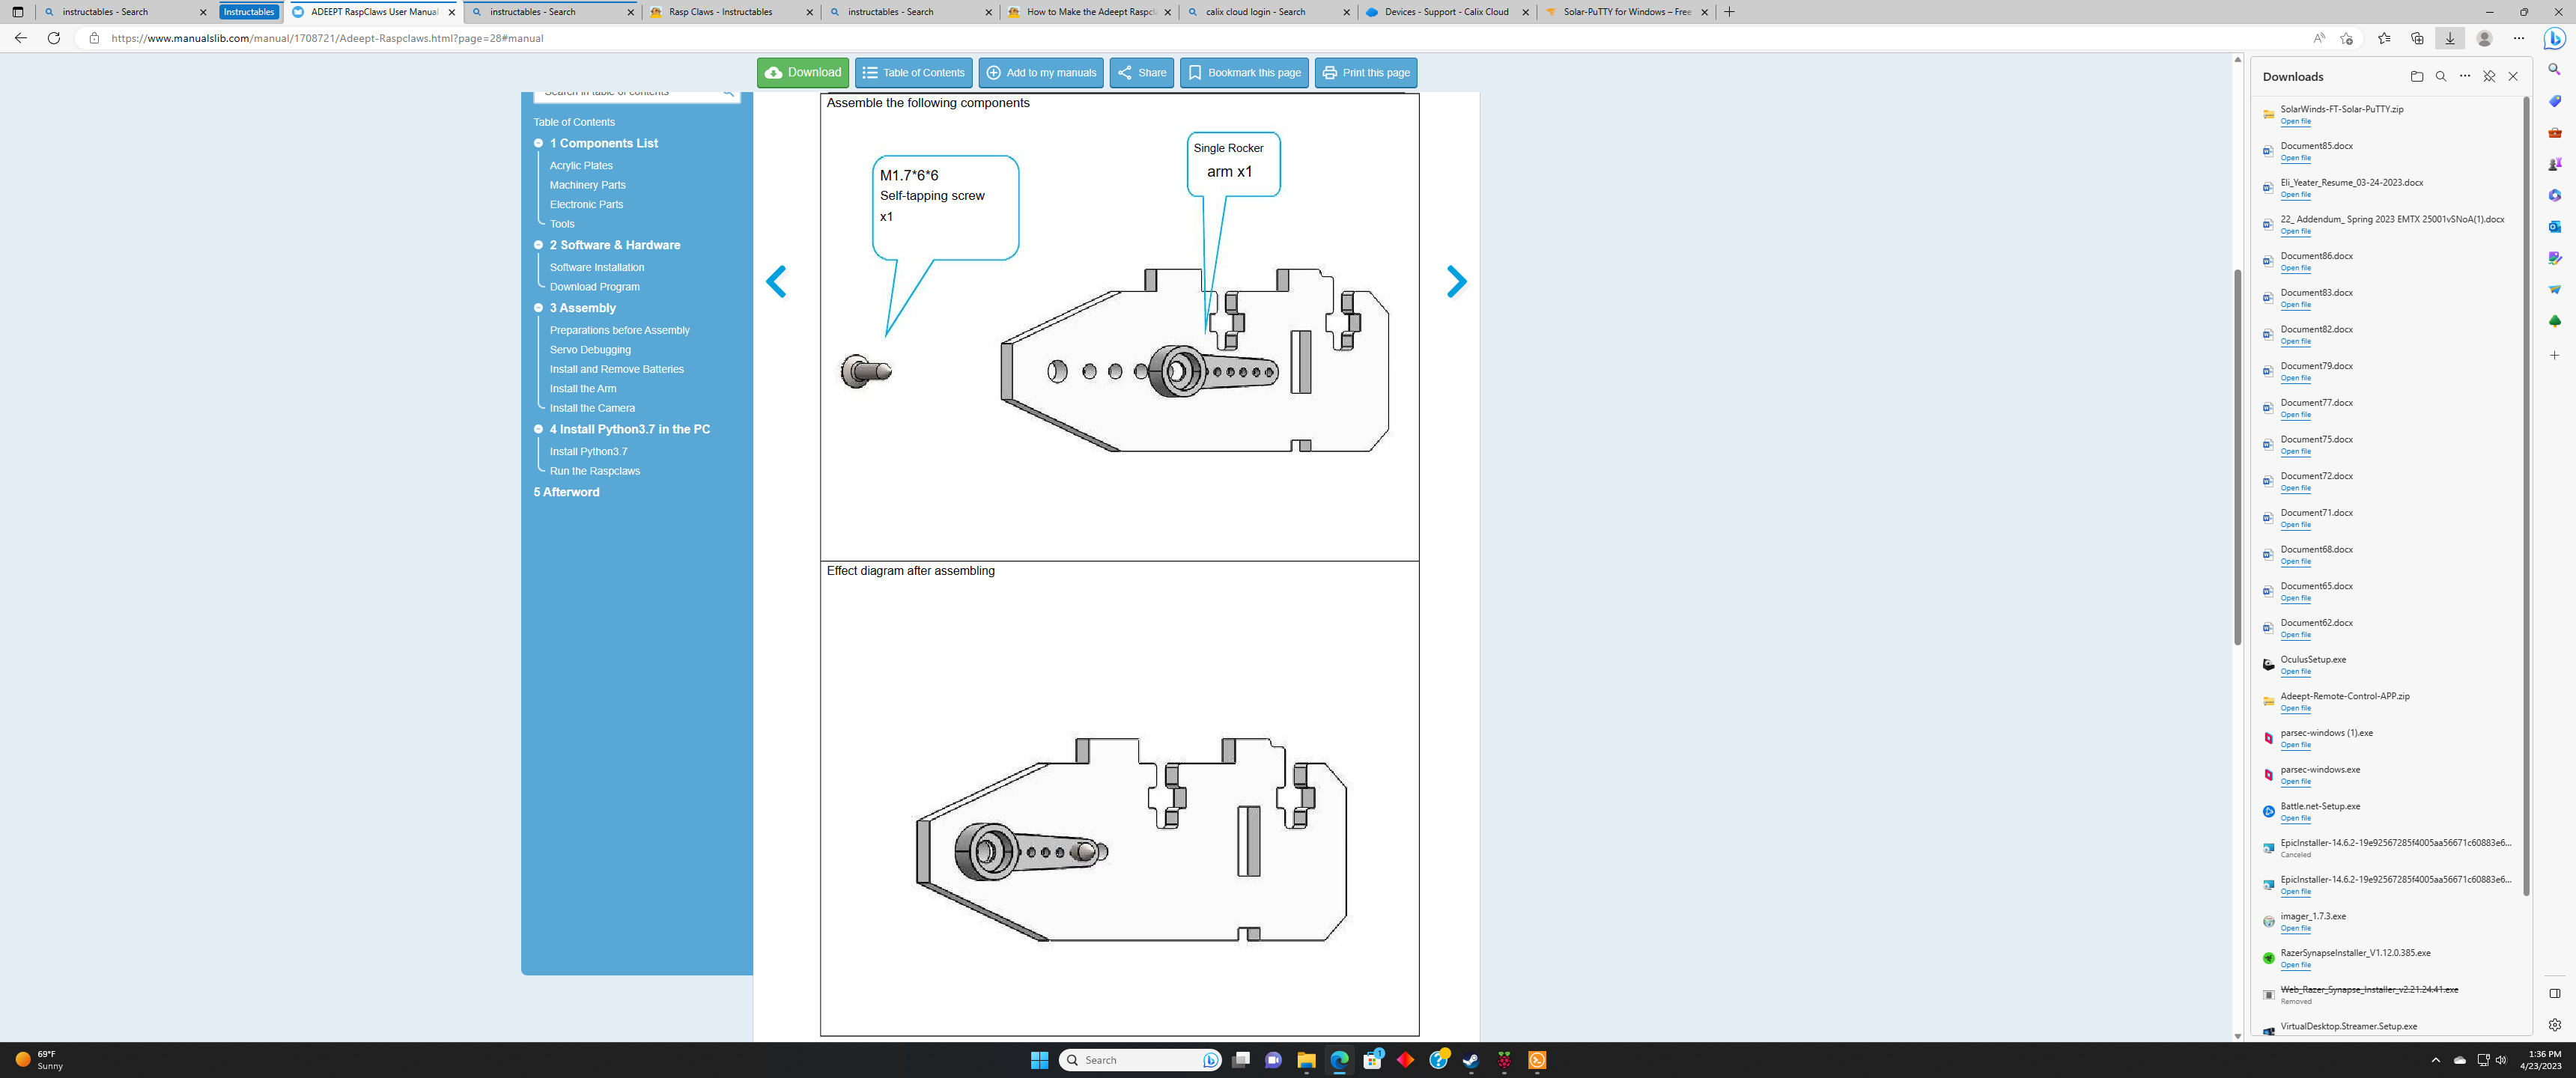Click the Share button in manual toolbar
Screen dimensions: 2576x1078
[x=1141, y=72]
